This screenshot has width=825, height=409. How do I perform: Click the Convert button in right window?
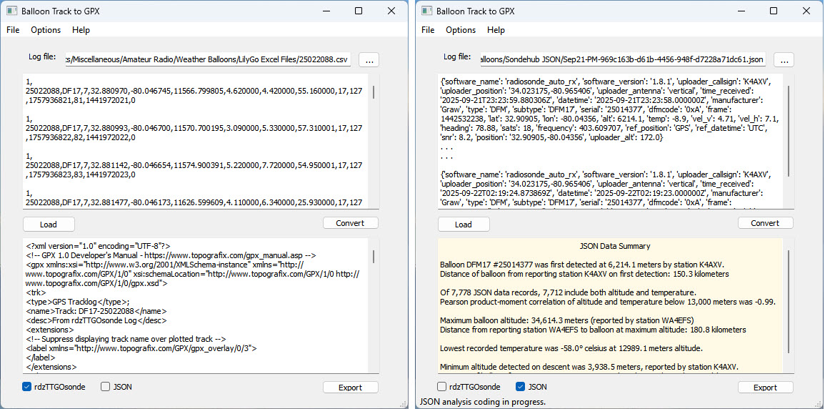point(766,223)
